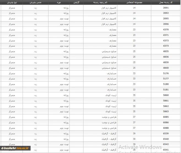
Task: Select code cell 4840
Action: click(x=166, y=68)
